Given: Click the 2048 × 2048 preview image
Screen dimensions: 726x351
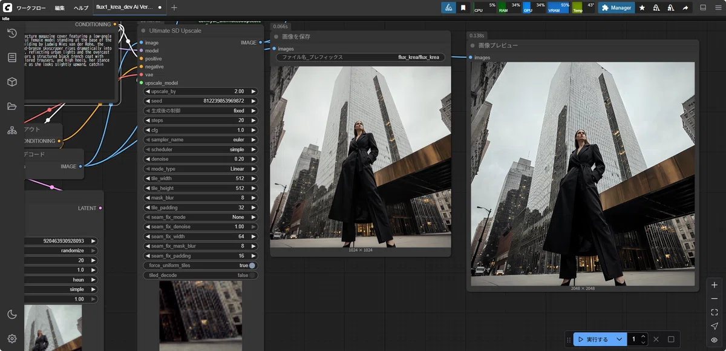Looking at the screenshot, I should coord(583,174).
